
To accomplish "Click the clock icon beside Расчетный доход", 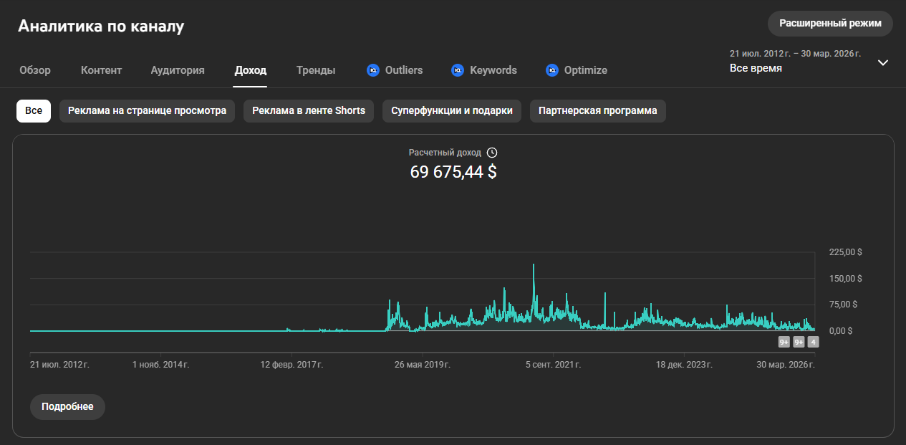I will pyautogui.click(x=491, y=153).
